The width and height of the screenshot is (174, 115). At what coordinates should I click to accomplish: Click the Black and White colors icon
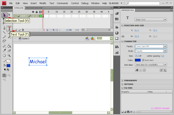coord(5,70)
